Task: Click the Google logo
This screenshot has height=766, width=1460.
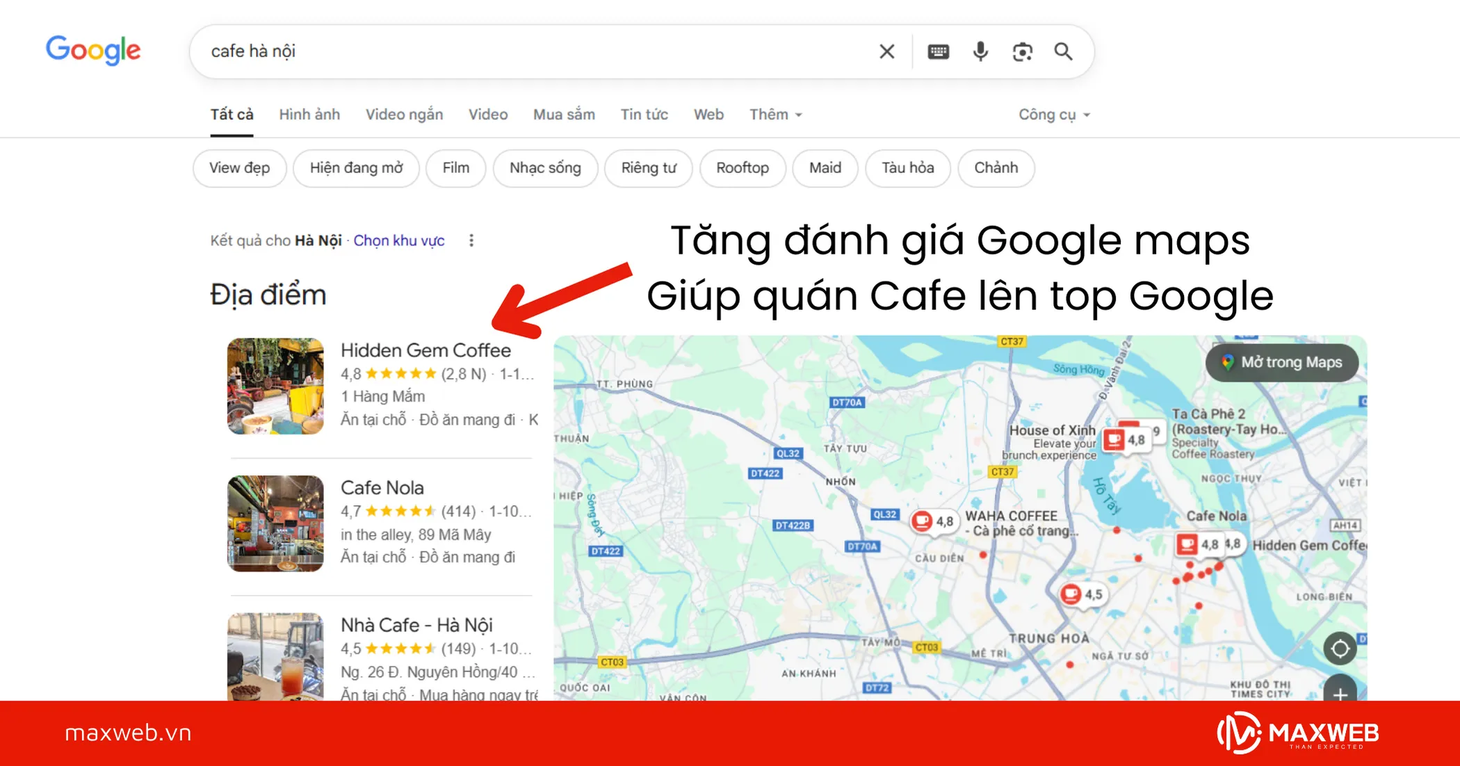Action: tap(93, 50)
